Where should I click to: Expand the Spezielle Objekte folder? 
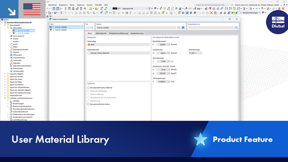coord(5,74)
